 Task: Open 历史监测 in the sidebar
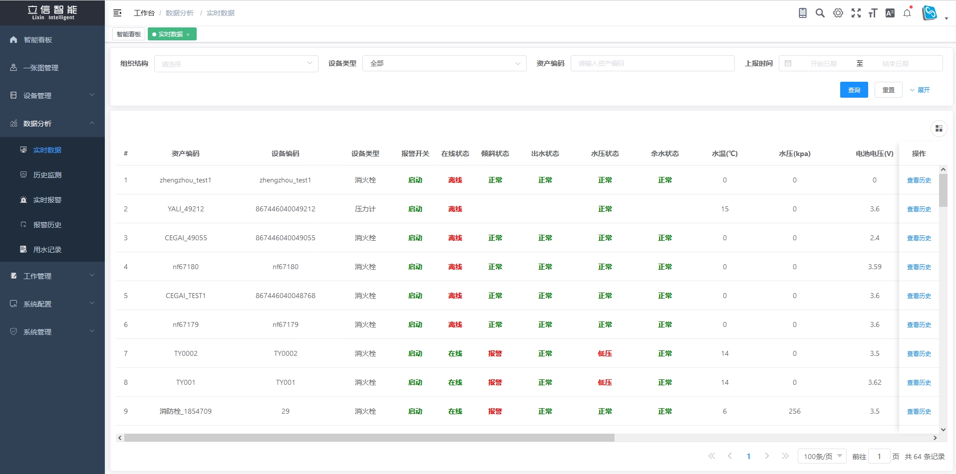[x=52, y=175]
